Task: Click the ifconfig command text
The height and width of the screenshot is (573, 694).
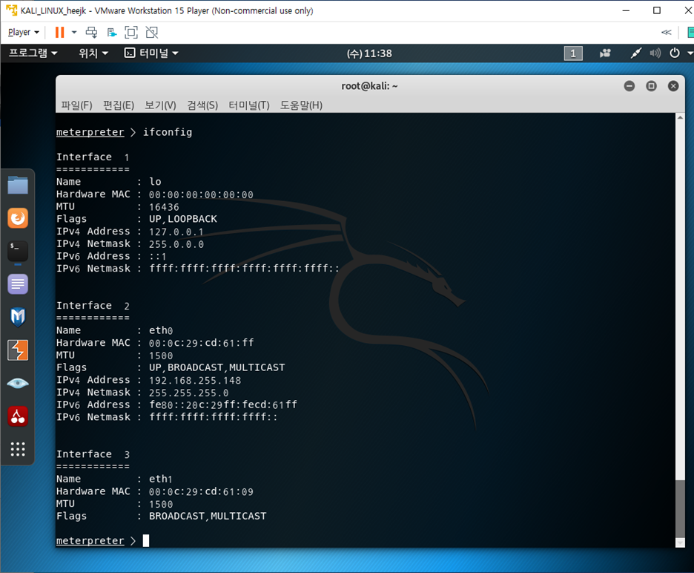Action: pos(168,132)
